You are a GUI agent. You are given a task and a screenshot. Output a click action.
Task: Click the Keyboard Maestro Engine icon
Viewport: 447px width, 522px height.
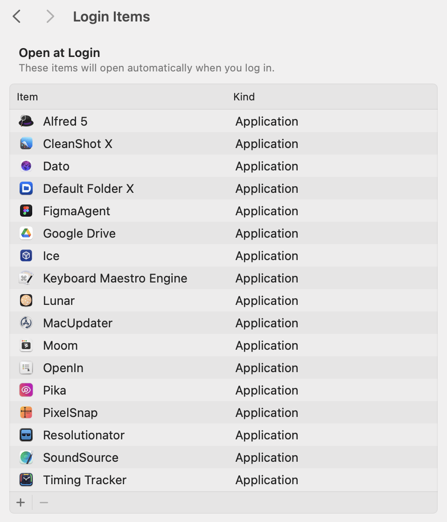point(26,278)
